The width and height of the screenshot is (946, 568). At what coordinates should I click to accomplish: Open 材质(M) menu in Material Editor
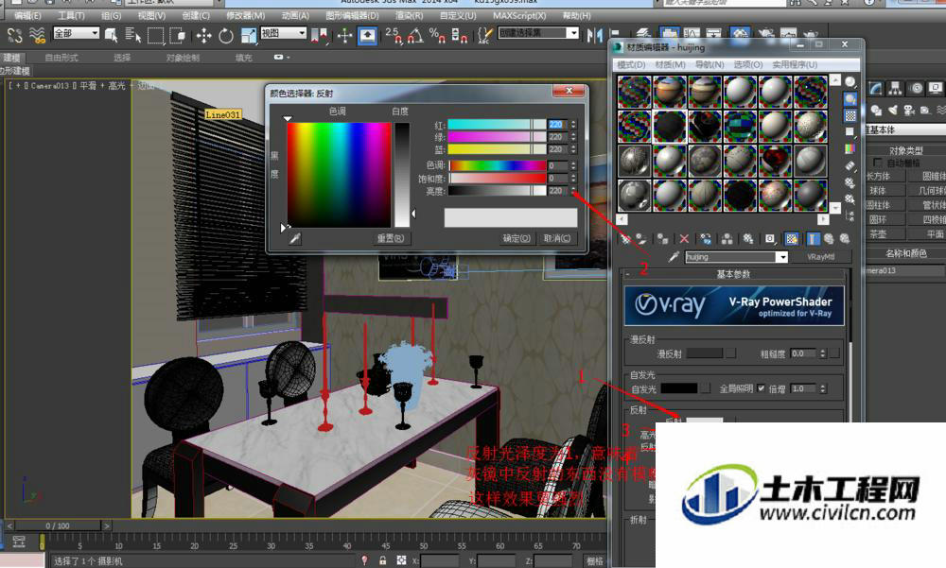(x=671, y=64)
